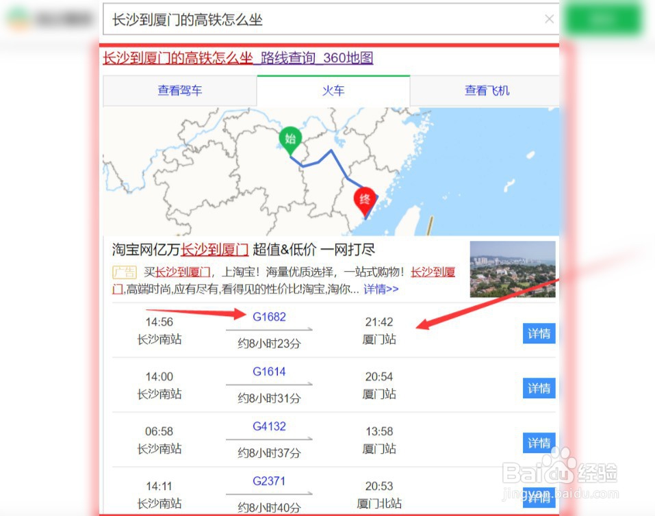Click departure time 14:11
This screenshot has width=655, height=516.
(x=159, y=487)
